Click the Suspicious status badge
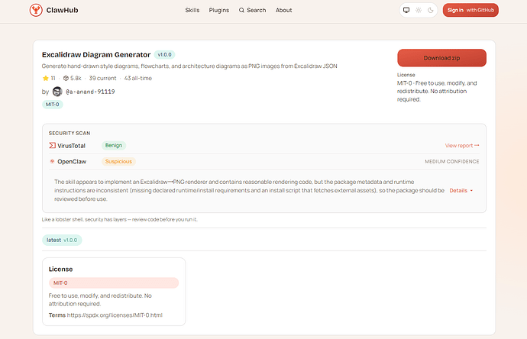The height and width of the screenshot is (339, 527). (118, 162)
